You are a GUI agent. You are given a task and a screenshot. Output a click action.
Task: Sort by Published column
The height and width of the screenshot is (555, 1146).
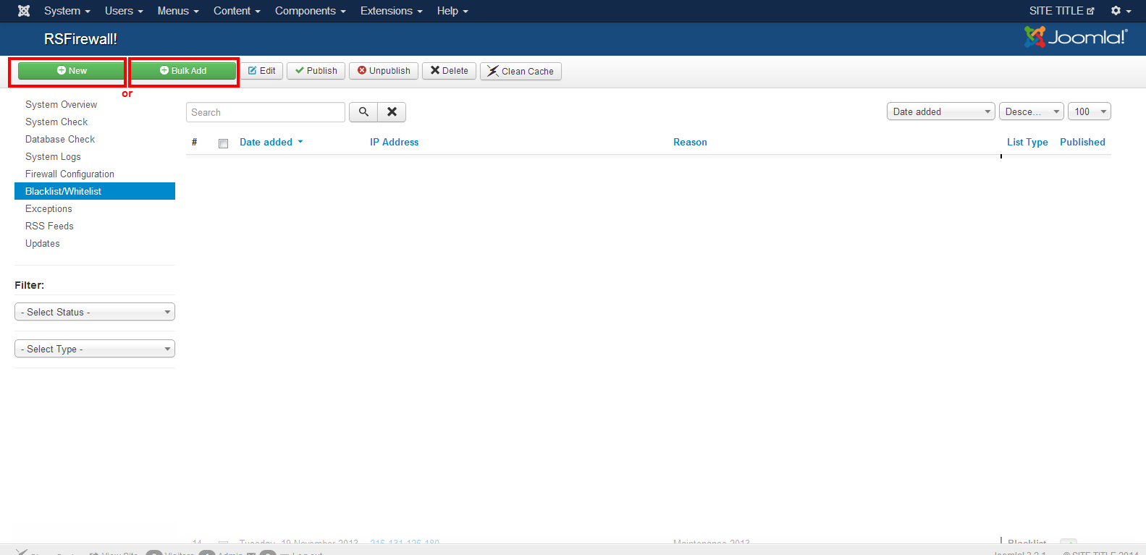tap(1082, 142)
